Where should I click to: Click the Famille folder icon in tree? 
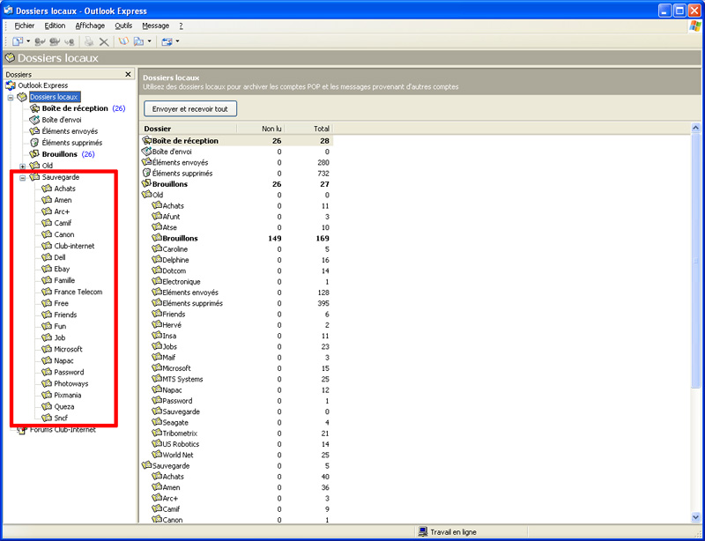coord(47,280)
